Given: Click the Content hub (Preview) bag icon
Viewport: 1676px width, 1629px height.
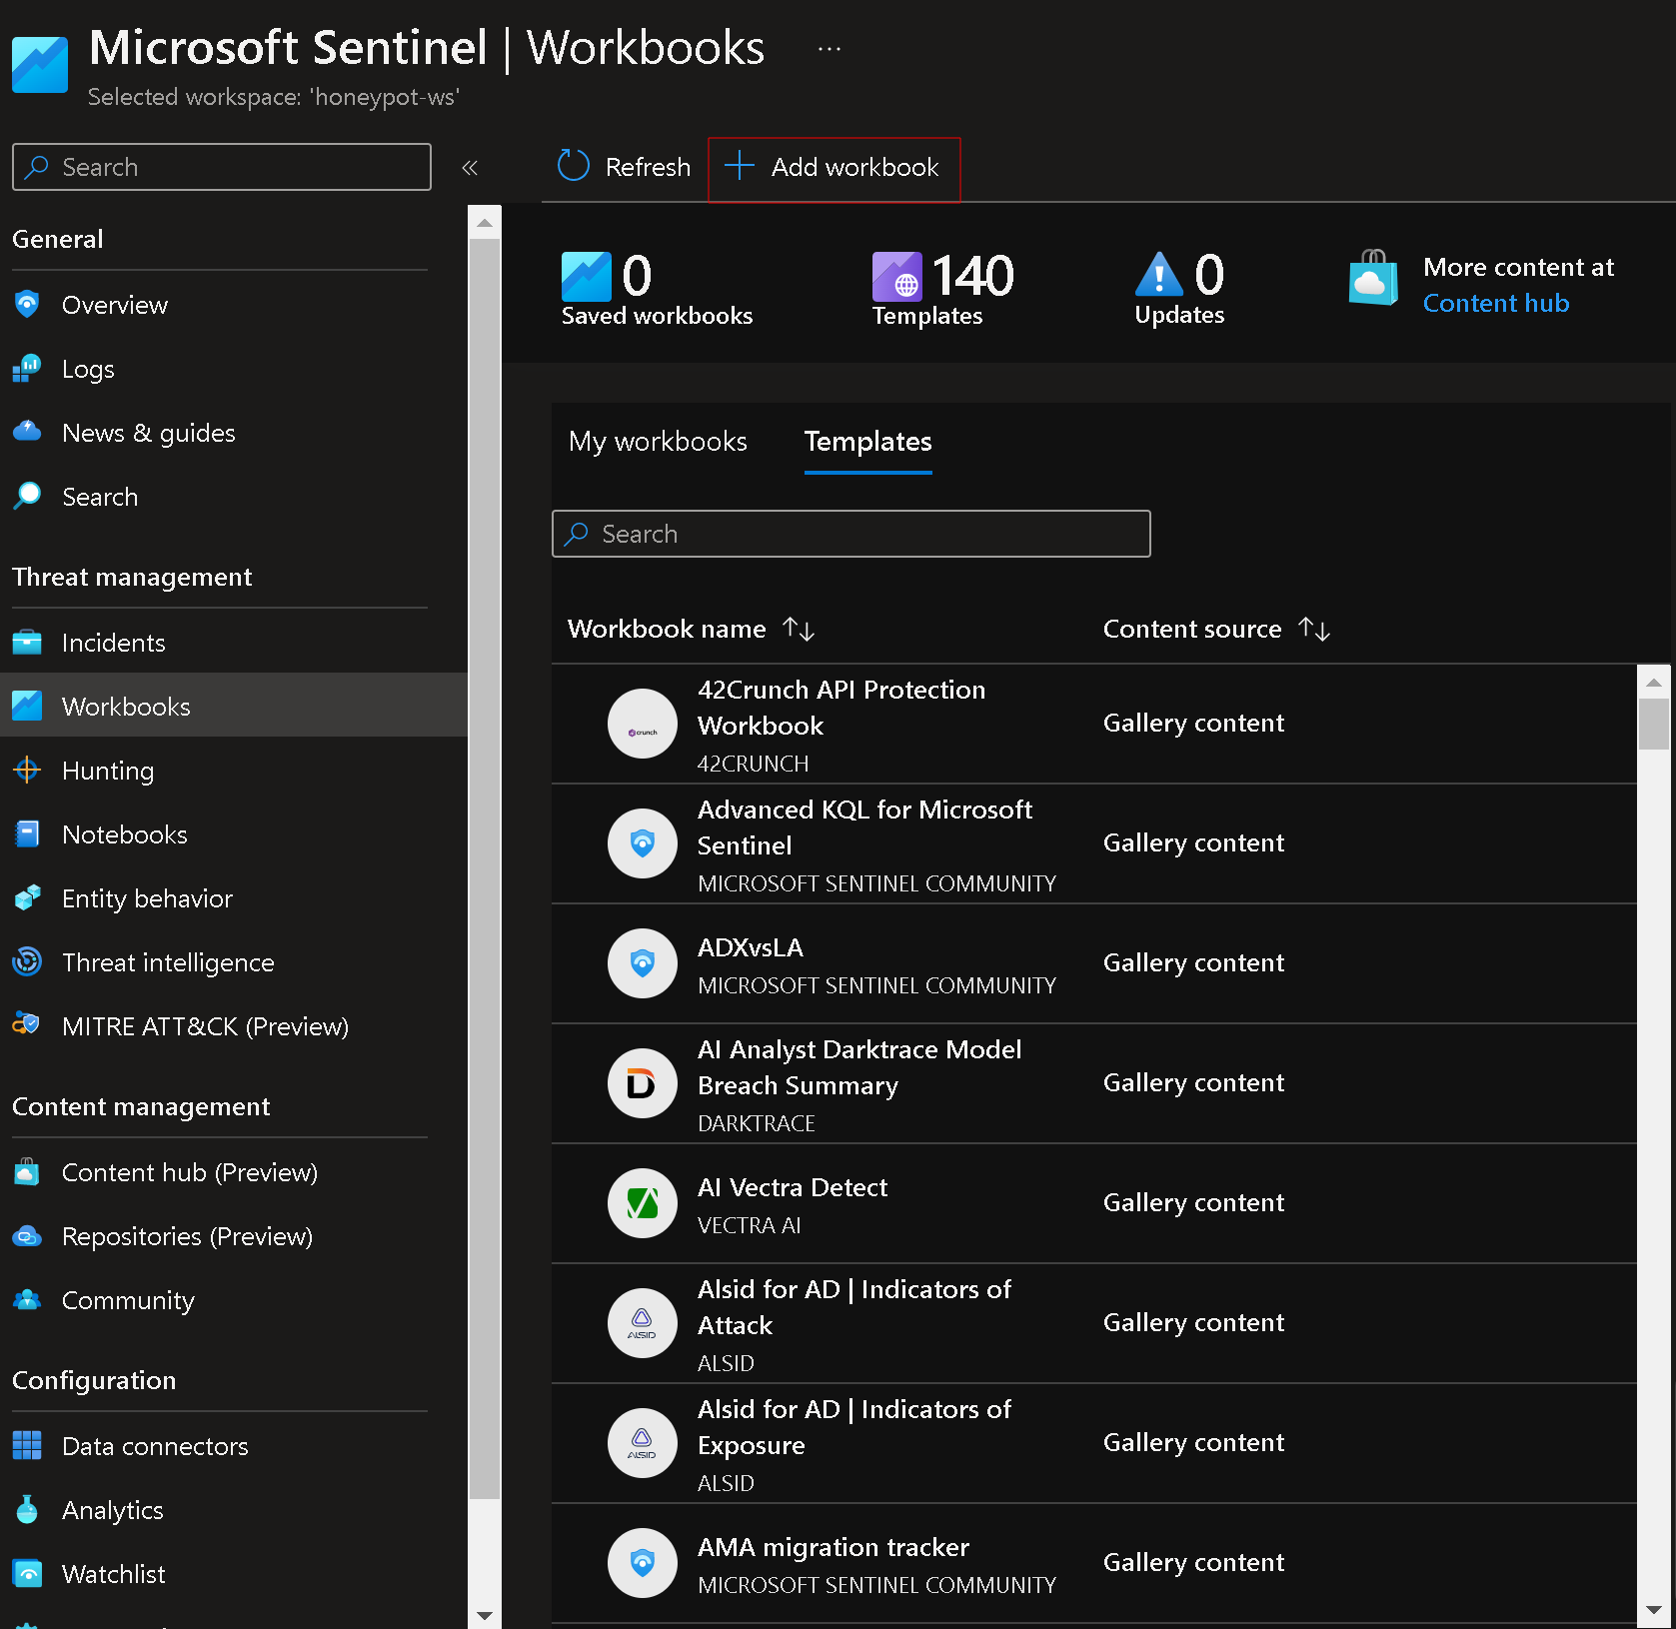Looking at the screenshot, I should [x=27, y=1172].
